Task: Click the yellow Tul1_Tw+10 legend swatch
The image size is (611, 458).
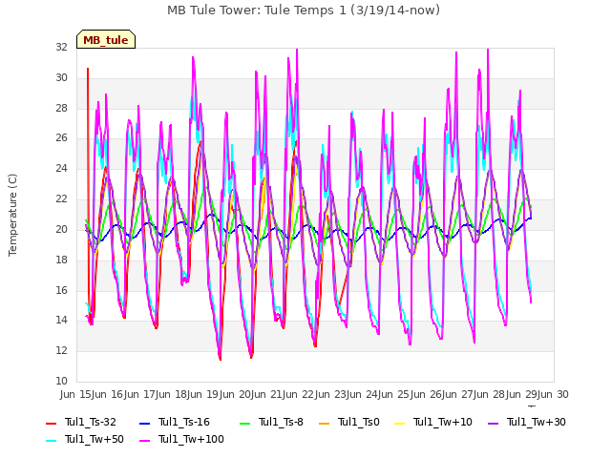Action: pos(400,424)
